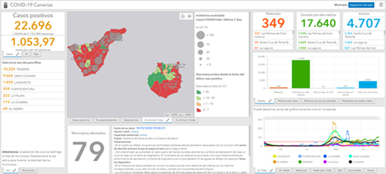The height and width of the screenshot is (174, 386).
Task: Switch to Casos activos map tab
Action: [x=131, y=120]
